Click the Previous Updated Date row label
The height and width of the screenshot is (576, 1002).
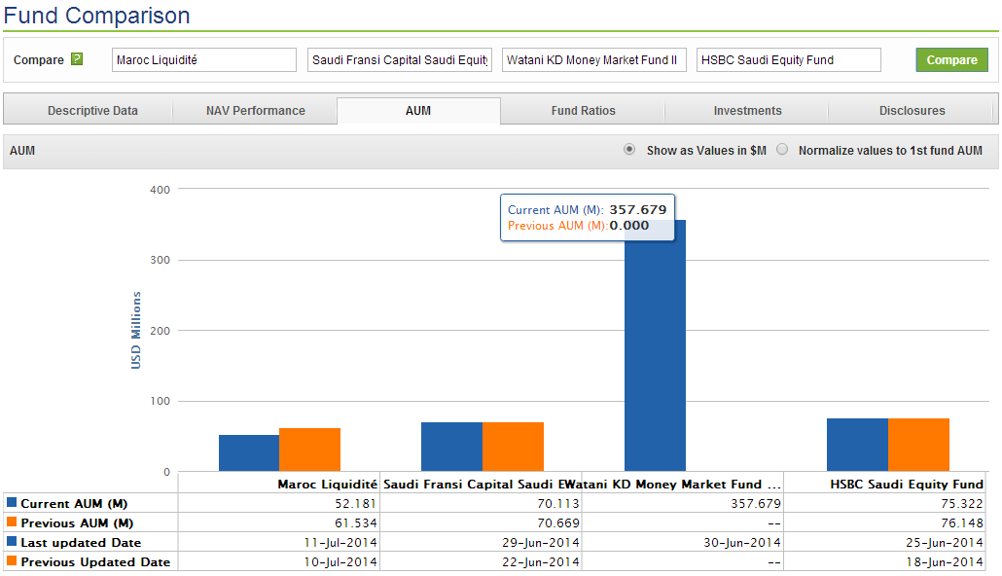96,562
